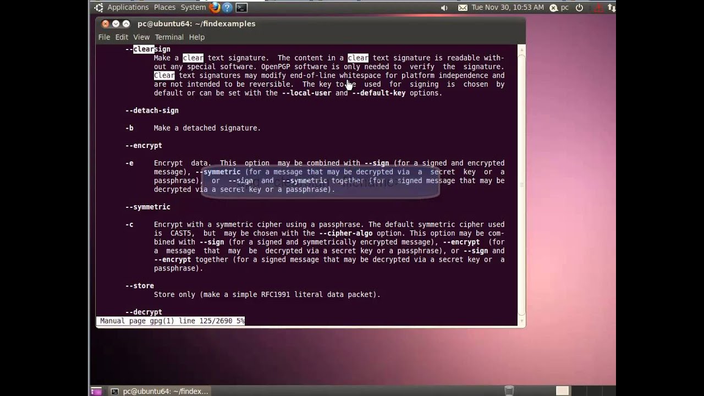Launch Terminal from the top panel icon
The width and height of the screenshot is (704, 396).
coord(241,7)
